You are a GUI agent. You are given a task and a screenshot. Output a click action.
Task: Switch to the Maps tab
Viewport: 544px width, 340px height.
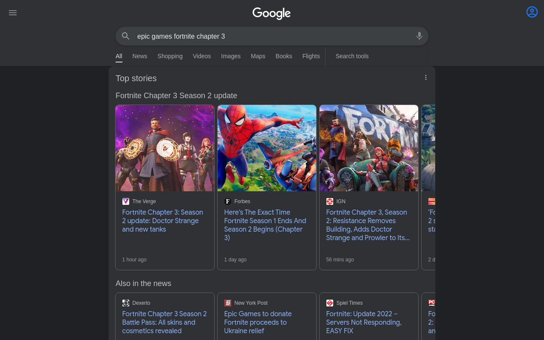tap(258, 56)
